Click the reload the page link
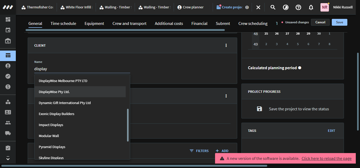This screenshot has width=360, height=168. [x=327, y=158]
